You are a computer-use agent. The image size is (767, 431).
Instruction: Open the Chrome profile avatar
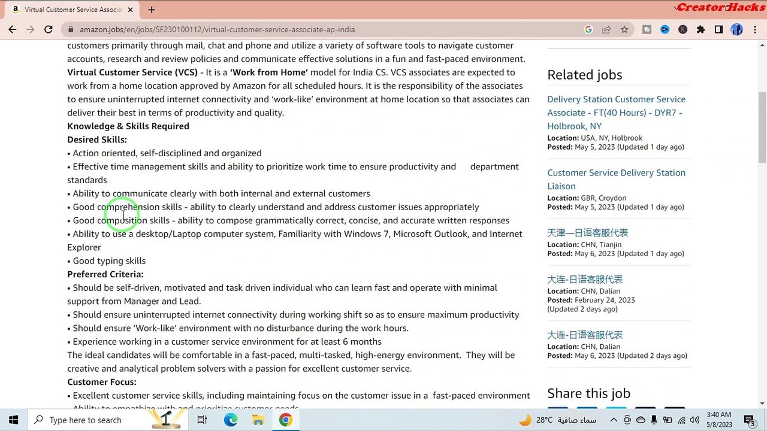736,29
